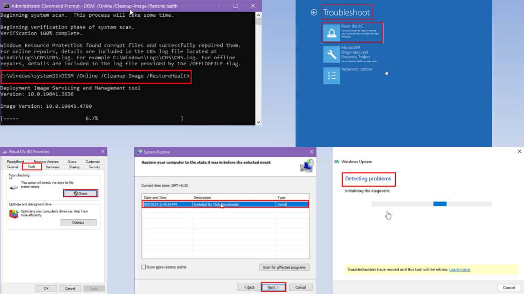
Task: Switch to the Hardware tab
Action: [52, 167]
